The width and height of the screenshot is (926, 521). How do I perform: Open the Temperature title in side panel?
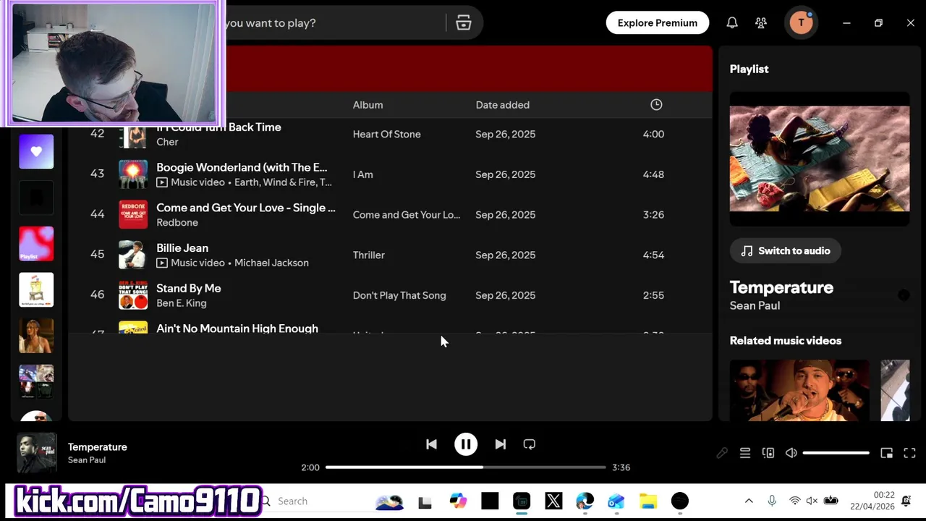pyautogui.click(x=781, y=287)
